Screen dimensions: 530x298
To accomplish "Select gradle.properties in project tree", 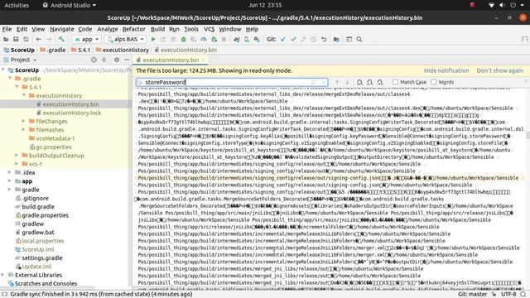I will click(x=45, y=215).
